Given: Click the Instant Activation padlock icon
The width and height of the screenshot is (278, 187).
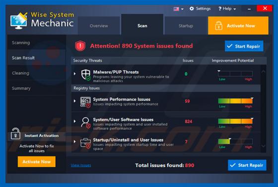Looking at the screenshot, I should (x=15, y=134).
